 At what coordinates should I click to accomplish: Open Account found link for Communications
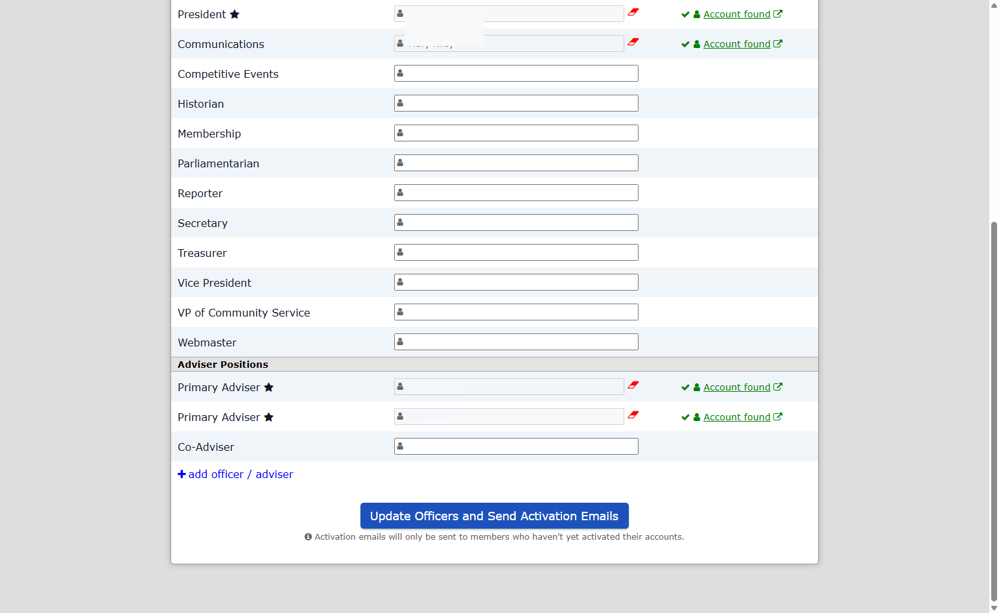point(736,44)
